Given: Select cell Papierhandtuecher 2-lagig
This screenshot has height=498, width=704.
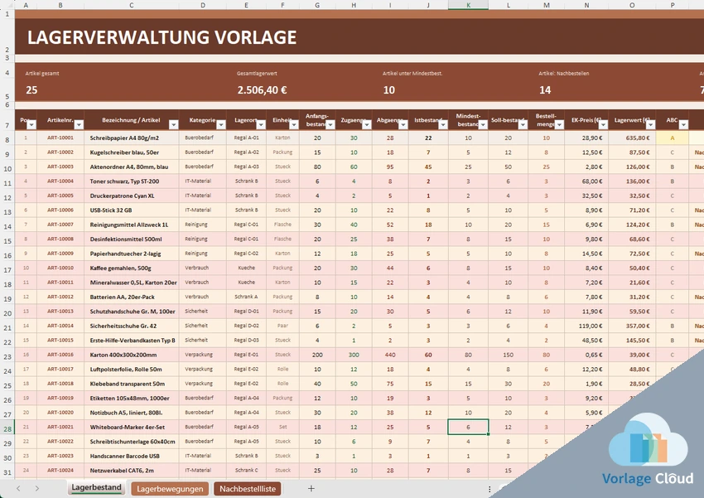Looking at the screenshot, I should [132, 254].
